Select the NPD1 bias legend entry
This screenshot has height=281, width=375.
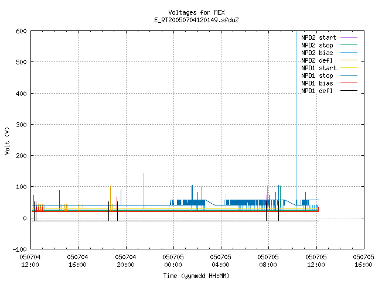click(x=317, y=83)
